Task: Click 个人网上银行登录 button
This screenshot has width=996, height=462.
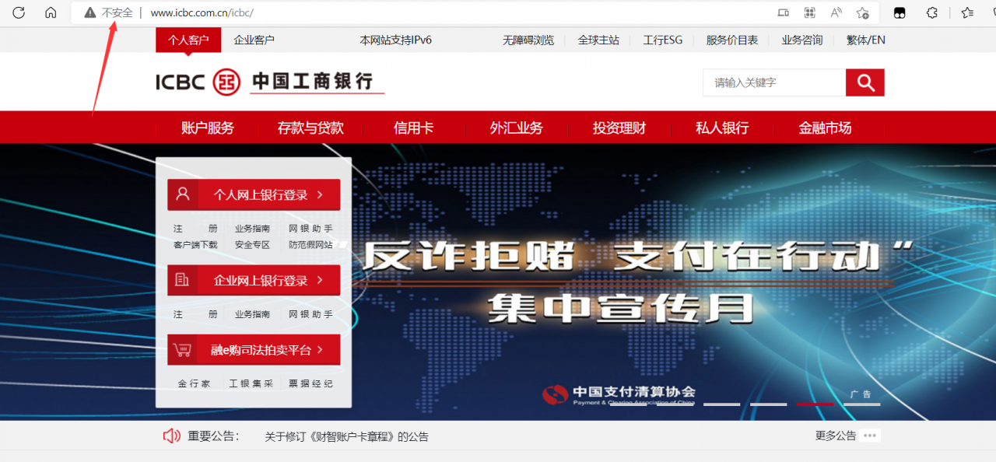Action: [254, 194]
